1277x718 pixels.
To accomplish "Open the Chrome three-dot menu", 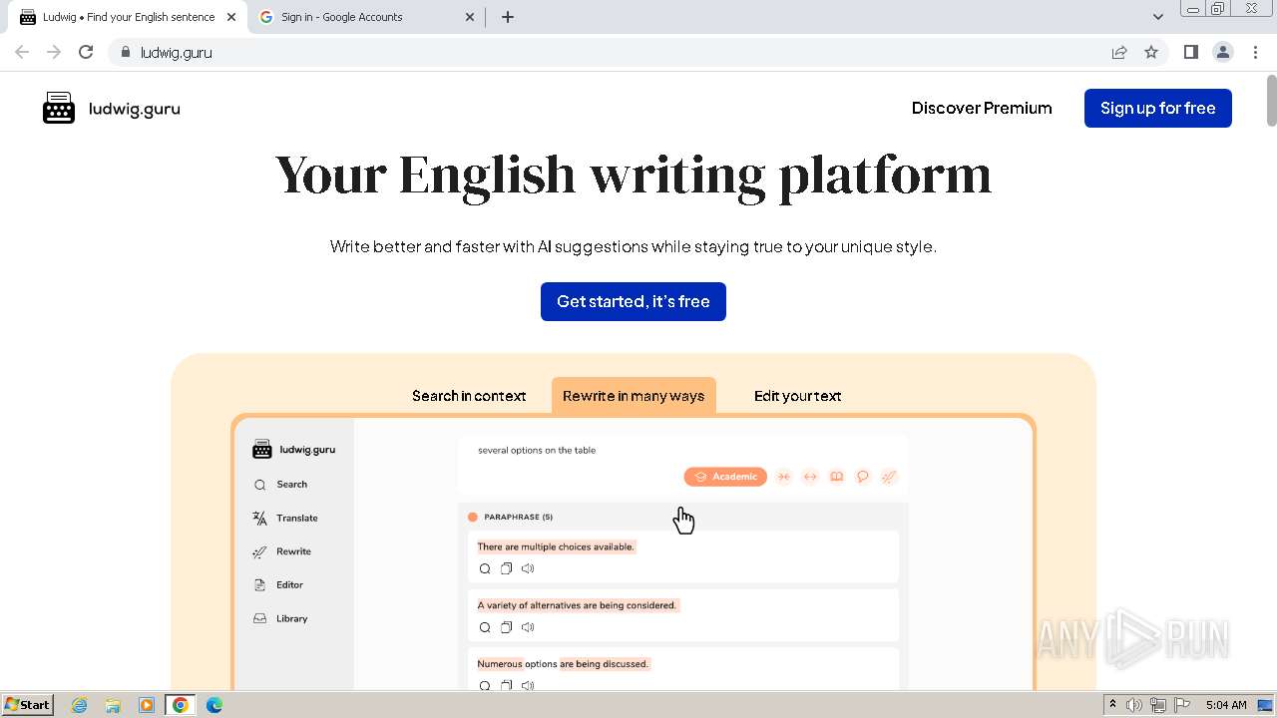I will [1255, 52].
